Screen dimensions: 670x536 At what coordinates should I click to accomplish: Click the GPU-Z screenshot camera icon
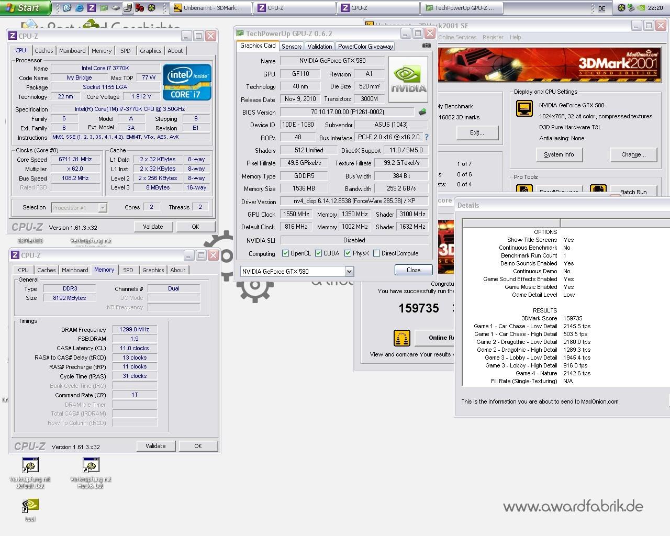coord(427,46)
